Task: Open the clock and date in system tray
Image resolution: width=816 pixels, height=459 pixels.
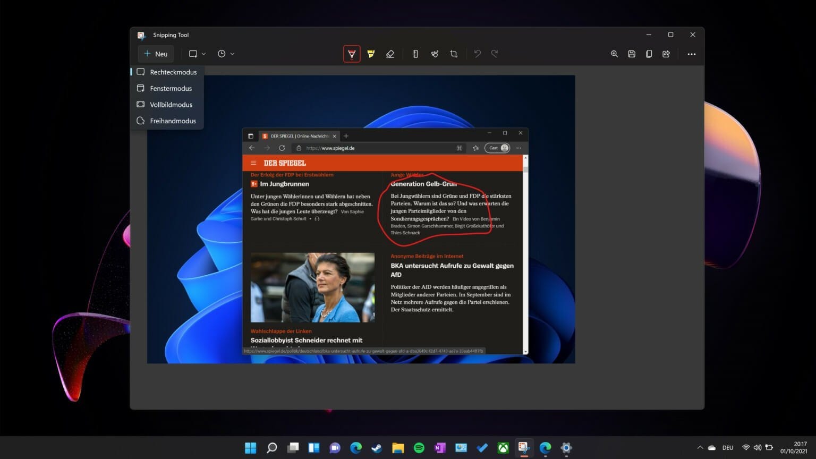Action: tap(795, 448)
